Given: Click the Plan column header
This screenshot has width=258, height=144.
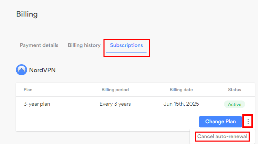Looking at the screenshot, I should coord(28,90).
